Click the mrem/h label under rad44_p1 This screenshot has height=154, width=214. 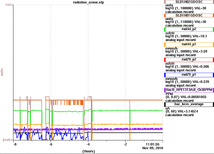pos(171,48)
